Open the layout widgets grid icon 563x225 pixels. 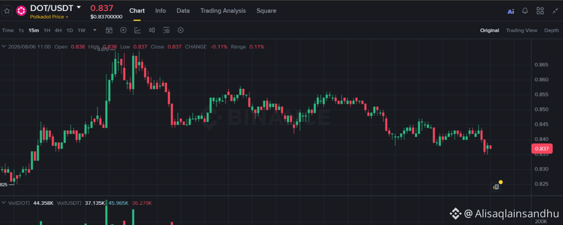(540, 11)
